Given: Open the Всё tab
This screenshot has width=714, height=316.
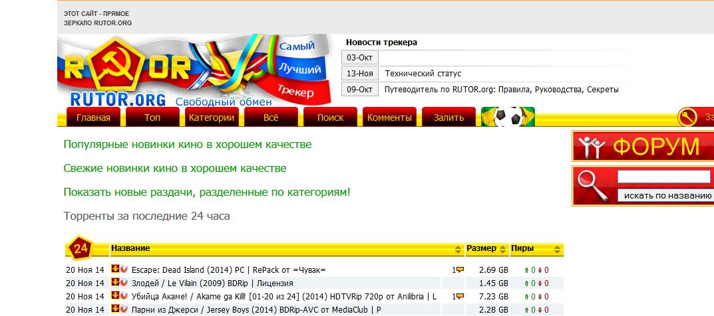Looking at the screenshot, I should point(270,117).
